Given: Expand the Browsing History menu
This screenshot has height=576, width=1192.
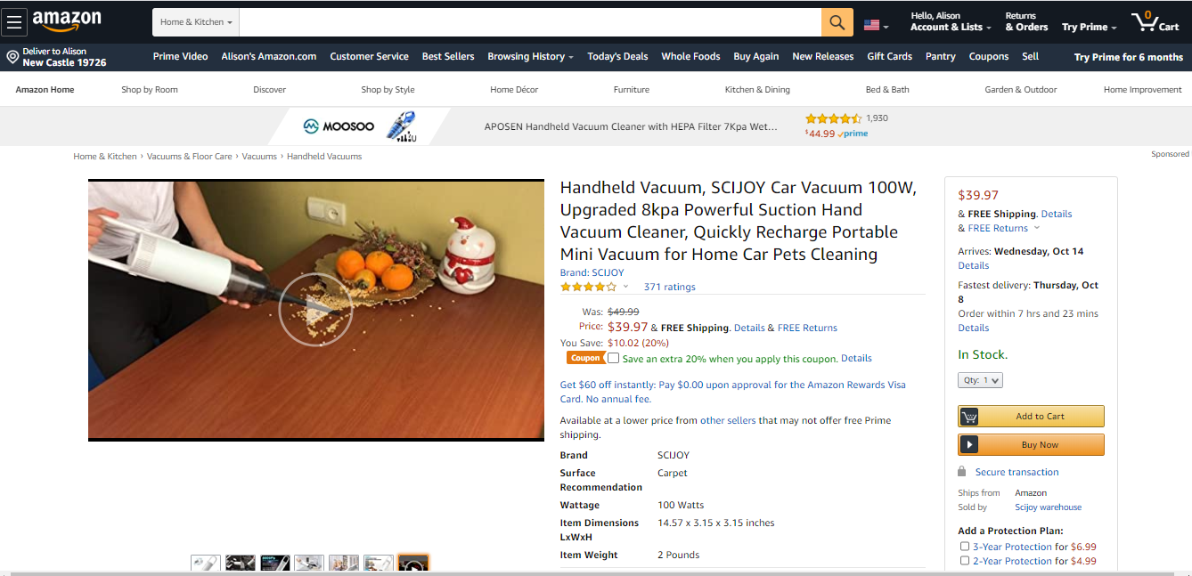Looking at the screenshot, I should click(530, 56).
